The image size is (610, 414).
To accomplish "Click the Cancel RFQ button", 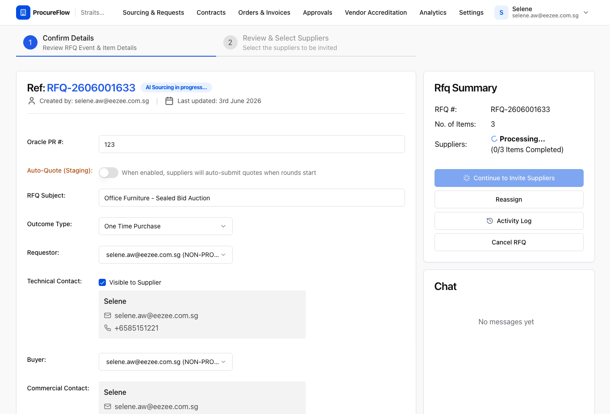I will pyautogui.click(x=509, y=242).
